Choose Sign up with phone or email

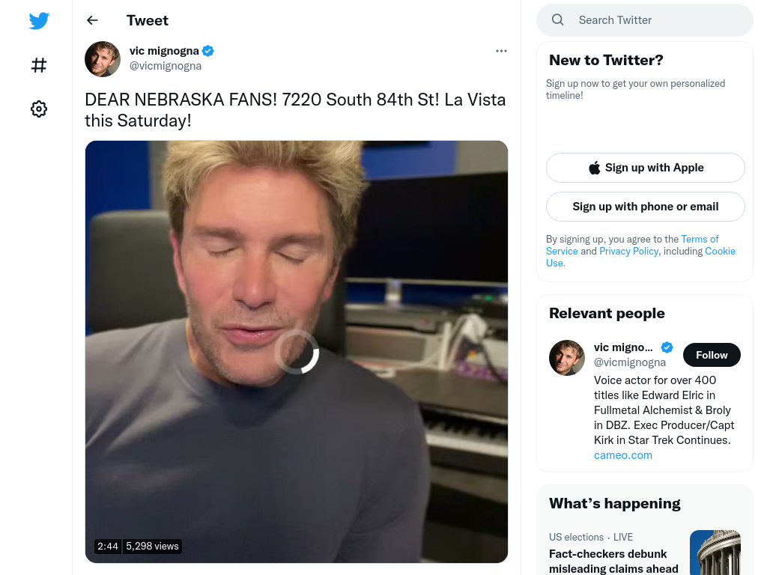tap(645, 207)
